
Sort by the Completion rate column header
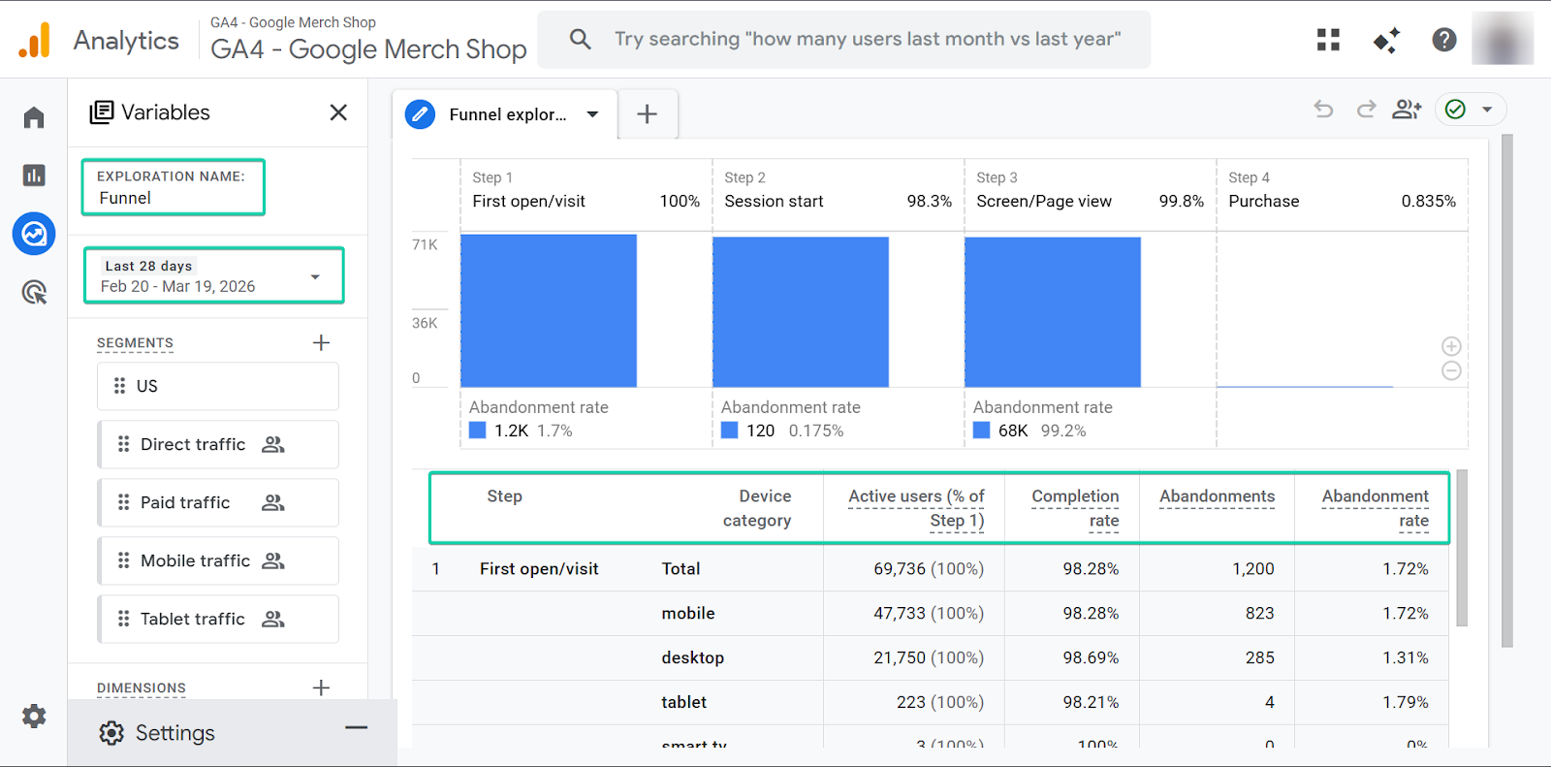[x=1075, y=508]
